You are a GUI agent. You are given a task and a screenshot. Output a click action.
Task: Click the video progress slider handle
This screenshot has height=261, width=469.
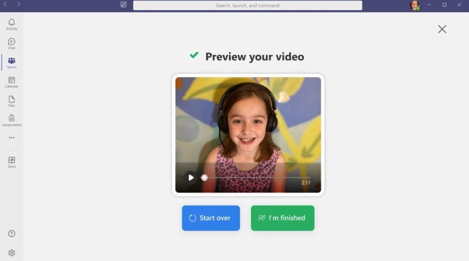204,178
